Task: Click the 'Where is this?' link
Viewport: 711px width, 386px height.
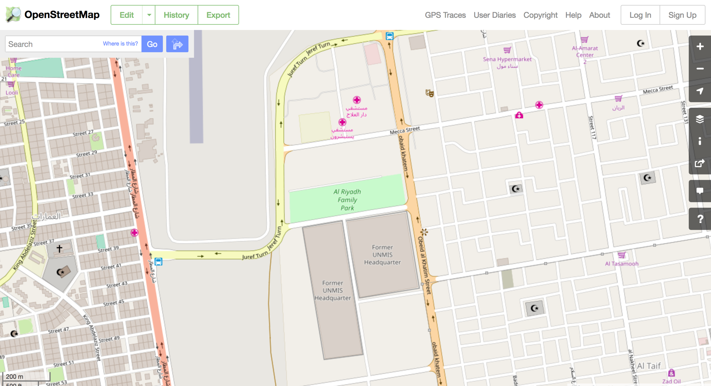Action: click(x=120, y=44)
